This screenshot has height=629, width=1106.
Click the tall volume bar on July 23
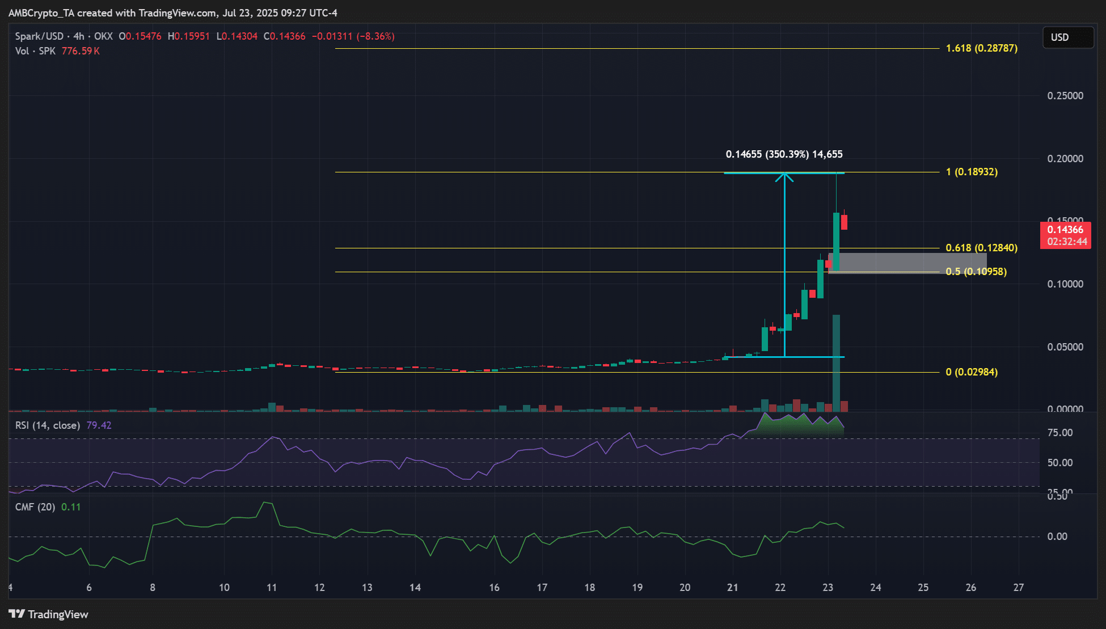836,362
